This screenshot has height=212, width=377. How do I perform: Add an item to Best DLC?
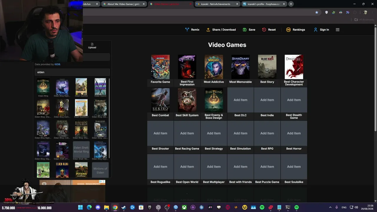click(240, 100)
